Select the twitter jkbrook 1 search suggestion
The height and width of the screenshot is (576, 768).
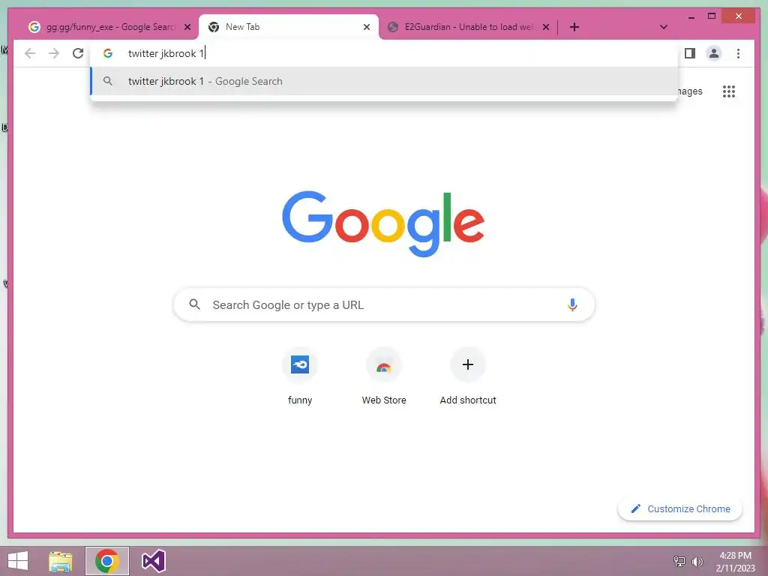(x=385, y=81)
